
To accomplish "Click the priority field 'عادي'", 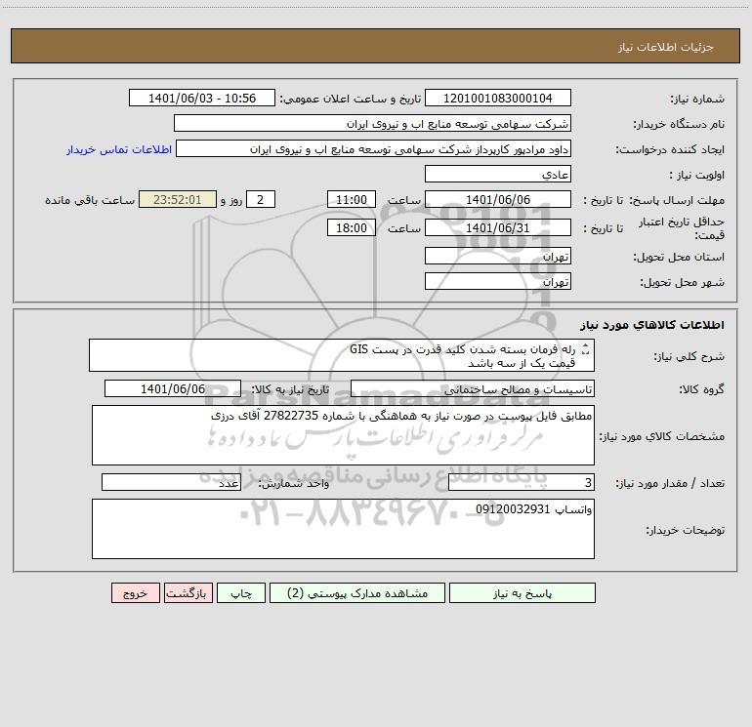I will [x=498, y=174].
